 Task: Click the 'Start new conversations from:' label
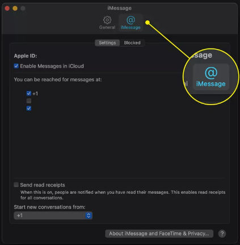(49, 207)
